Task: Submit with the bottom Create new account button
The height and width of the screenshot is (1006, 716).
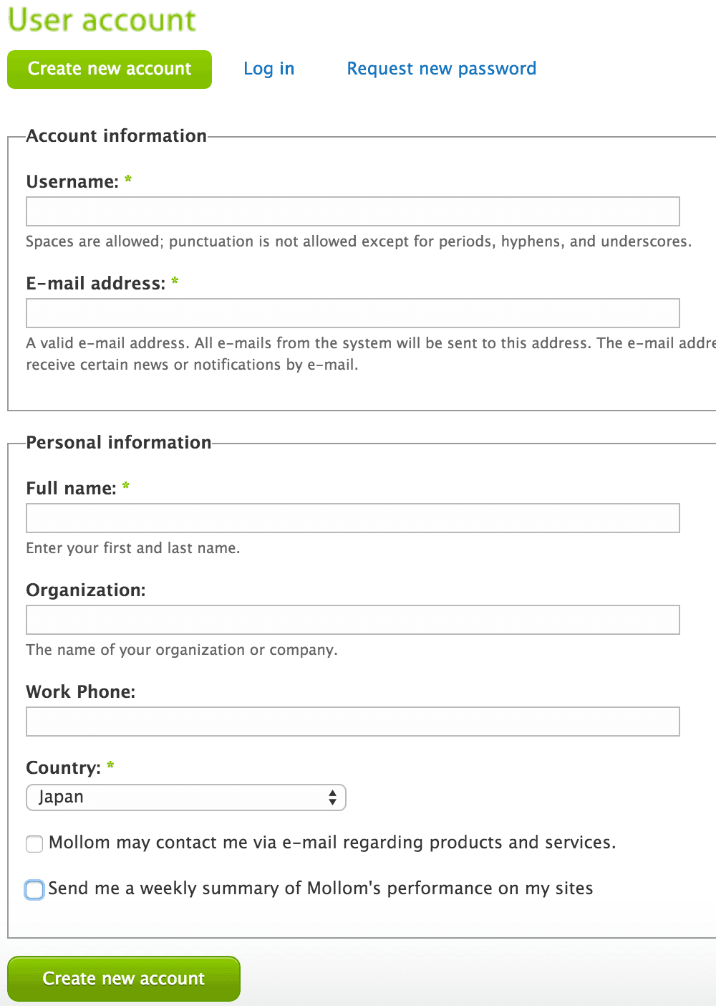Action: click(x=124, y=979)
